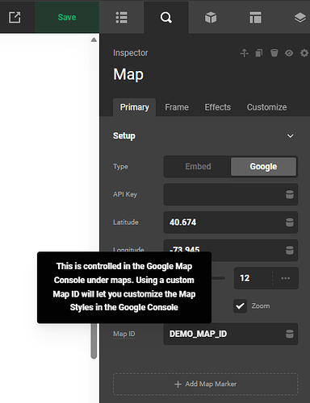Toggle Map element visibility with the eye icon
The width and height of the screenshot is (310, 403).
289,53
